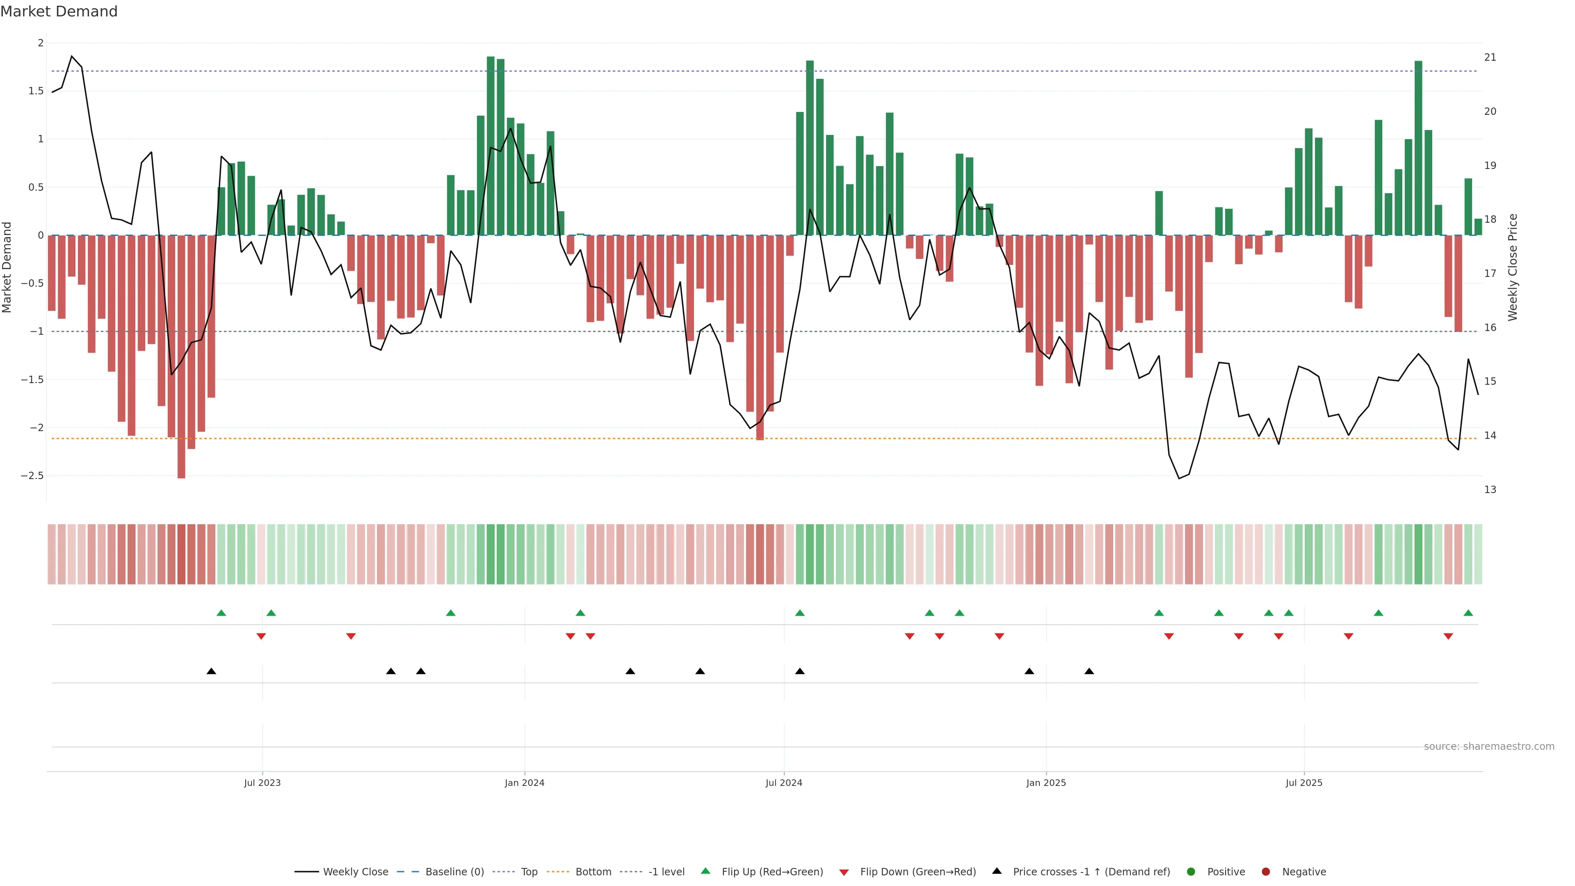
Task: Click the Jul 2024 x-axis label
Action: pos(784,783)
